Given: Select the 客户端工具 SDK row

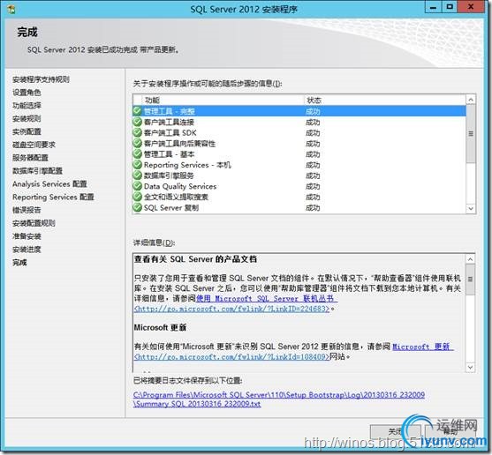Looking at the screenshot, I should pyautogui.click(x=299, y=132).
